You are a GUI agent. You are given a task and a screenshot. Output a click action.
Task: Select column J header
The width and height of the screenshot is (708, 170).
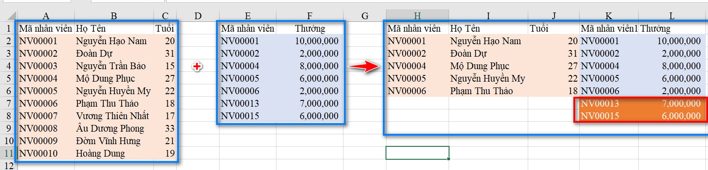tap(554, 16)
